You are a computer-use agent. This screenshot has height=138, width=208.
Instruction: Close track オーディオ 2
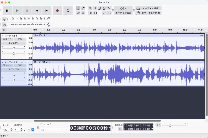pyautogui.click(x=3, y=62)
